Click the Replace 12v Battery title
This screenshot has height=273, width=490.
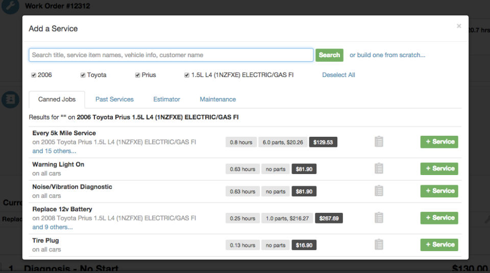pyautogui.click(x=62, y=209)
